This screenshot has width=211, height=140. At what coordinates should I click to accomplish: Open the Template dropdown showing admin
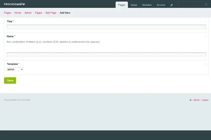pyautogui.click(x=15, y=69)
